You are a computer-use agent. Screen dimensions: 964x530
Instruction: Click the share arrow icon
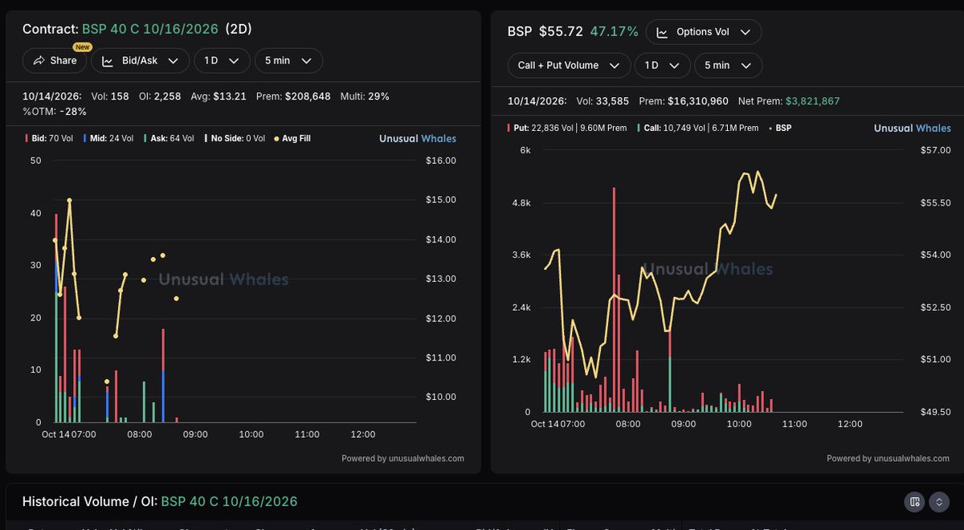pyautogui.click(x=39, y=60)
